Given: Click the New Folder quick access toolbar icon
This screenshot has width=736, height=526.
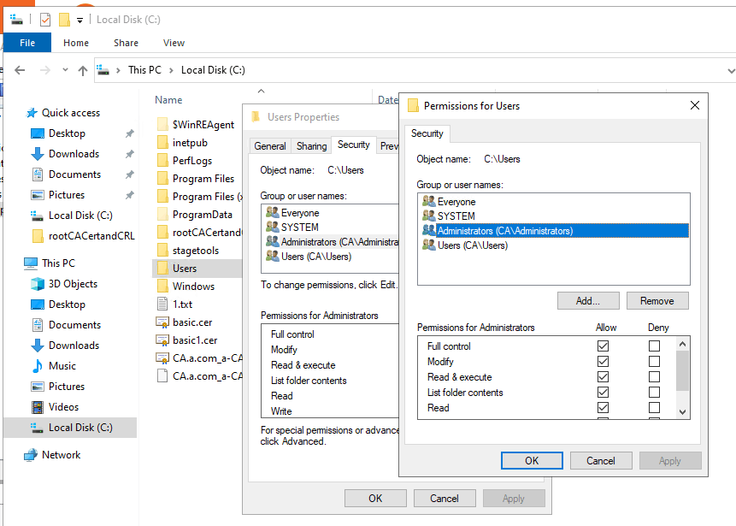Looking at the screenshot, I should coord(64,20).
